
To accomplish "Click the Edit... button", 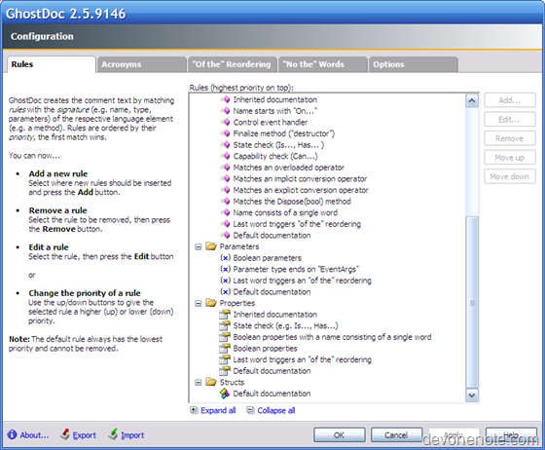I will point(510,120).
